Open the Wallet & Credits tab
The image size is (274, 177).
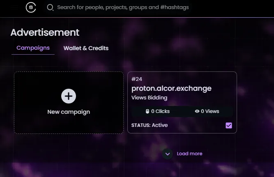coord(86,48)
